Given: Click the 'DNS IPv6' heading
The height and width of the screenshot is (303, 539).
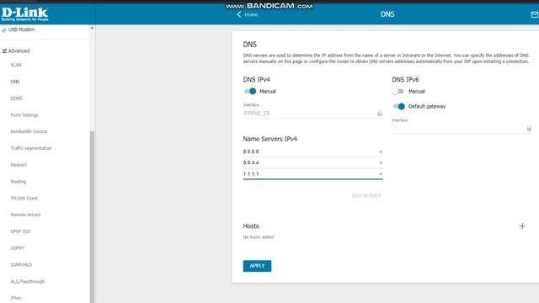Looking at the screenshot, I should point(405,79).
